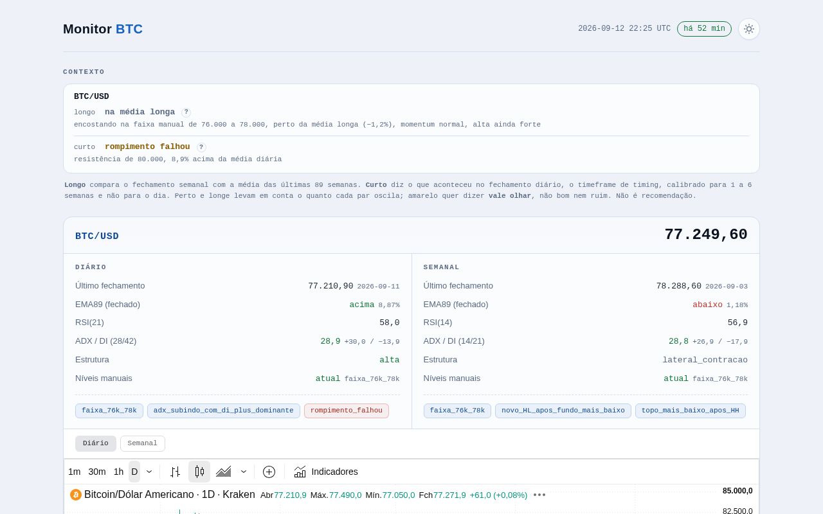Click the context 'rompimento falhou' status label
The image size is (823, 514).
tap(147, 147)
